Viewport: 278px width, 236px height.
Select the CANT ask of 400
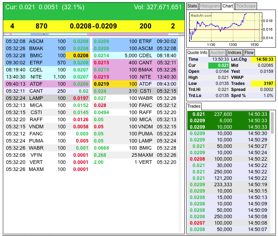(x=135, y=63)
